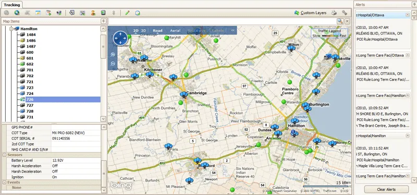
Task: Collapse the Hospital/Ottawa alert
Action: click(x=407, y=15)
